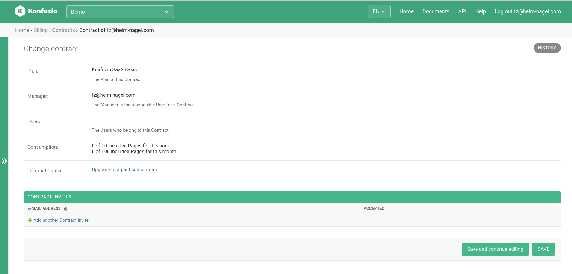This screenshot has height=274, width=572.
Task: Go to Home in the top navigation
Action: pos(406,11)
